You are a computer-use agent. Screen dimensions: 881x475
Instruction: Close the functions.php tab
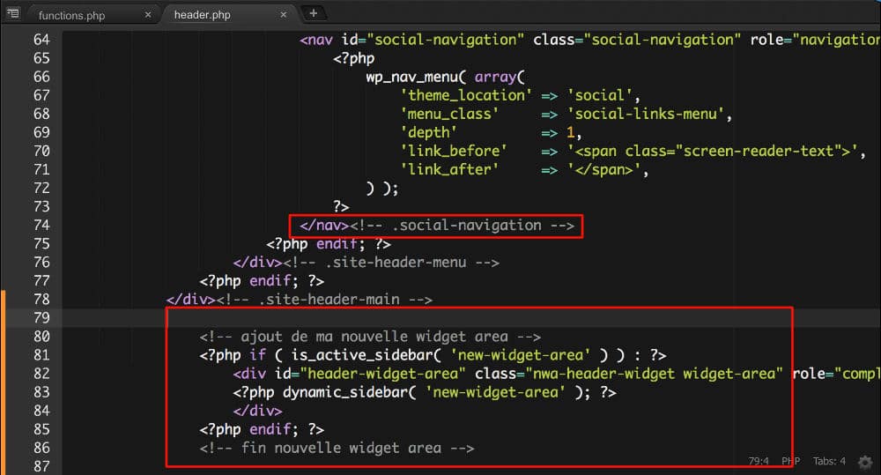tap(148, 15)
